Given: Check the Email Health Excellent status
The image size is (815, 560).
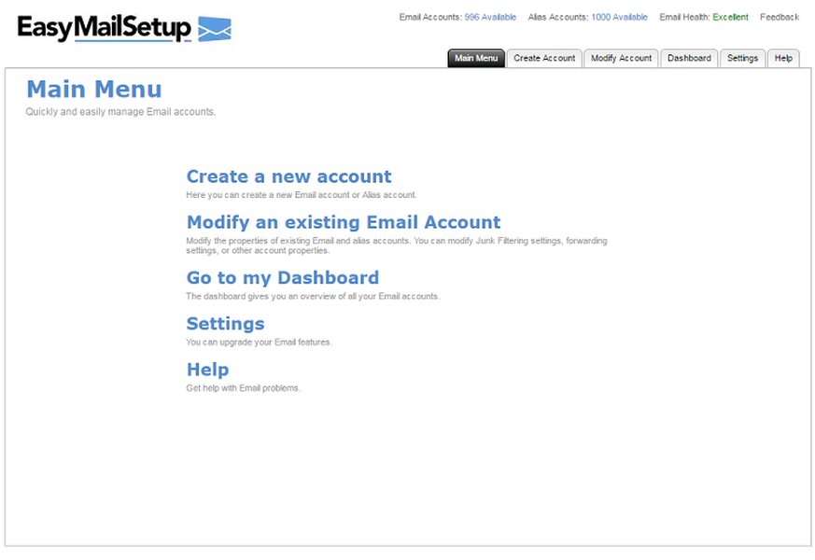Looking at the screenshot, I should point(731,17).
